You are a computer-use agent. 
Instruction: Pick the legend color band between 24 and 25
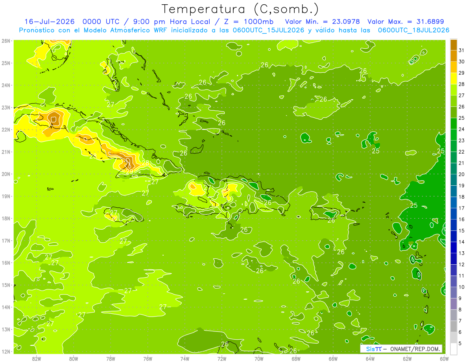pos(454,123)
